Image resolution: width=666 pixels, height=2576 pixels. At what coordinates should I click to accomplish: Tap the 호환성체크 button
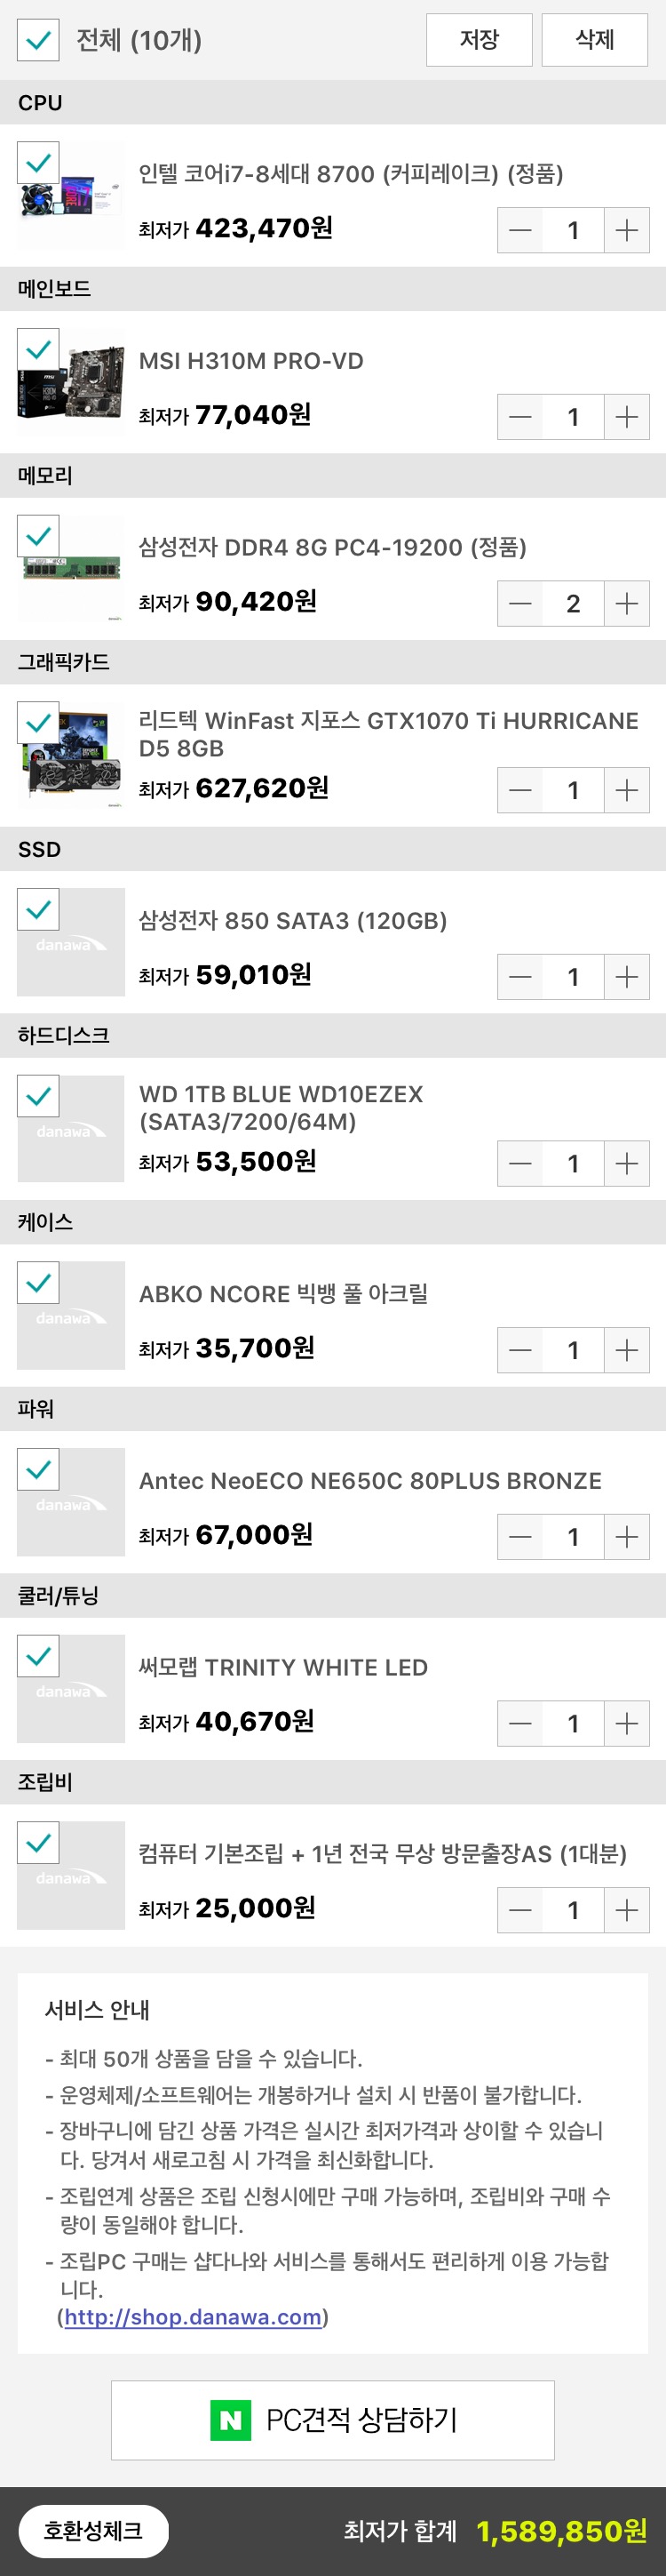(x=93, y=2531)
